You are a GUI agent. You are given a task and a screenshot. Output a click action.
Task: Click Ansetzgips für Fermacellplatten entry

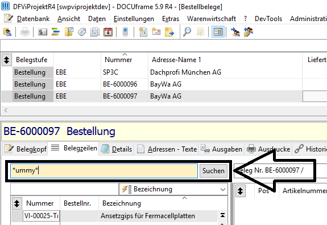click(148, 216)
